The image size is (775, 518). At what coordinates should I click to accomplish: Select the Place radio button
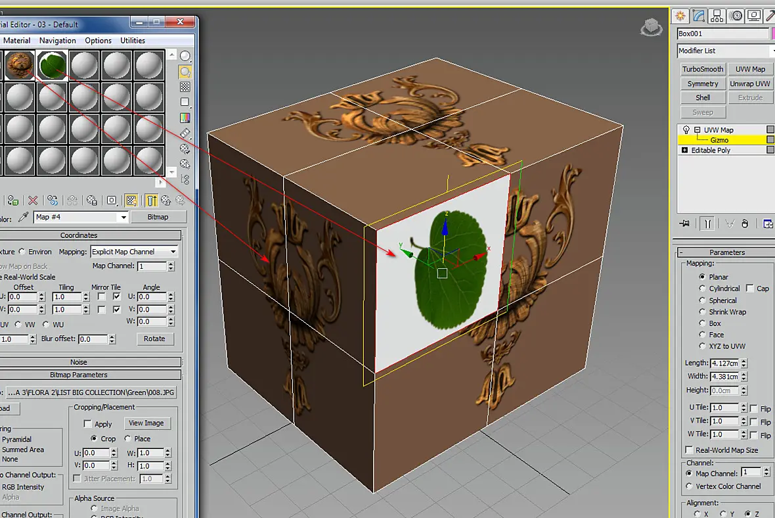coord(127,438)
